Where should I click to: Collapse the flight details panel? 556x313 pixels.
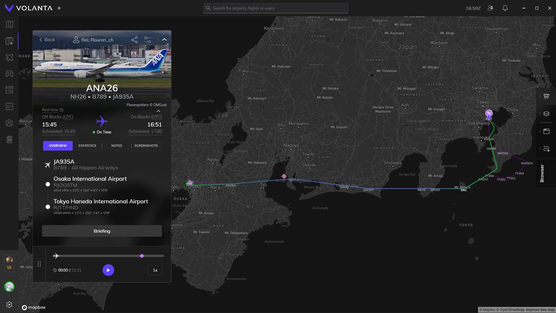(164, 40)
